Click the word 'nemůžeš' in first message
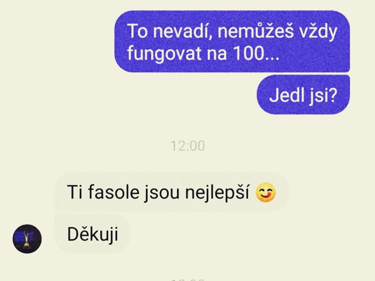 [255, 31]
